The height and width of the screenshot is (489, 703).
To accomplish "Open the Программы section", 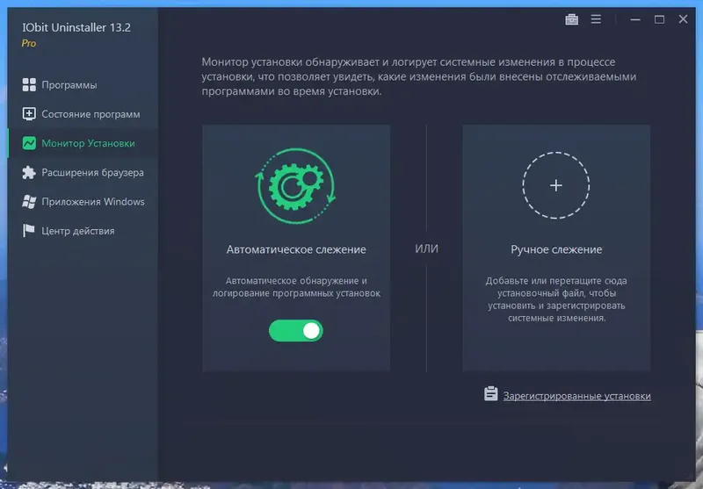I will click(69, 85).
